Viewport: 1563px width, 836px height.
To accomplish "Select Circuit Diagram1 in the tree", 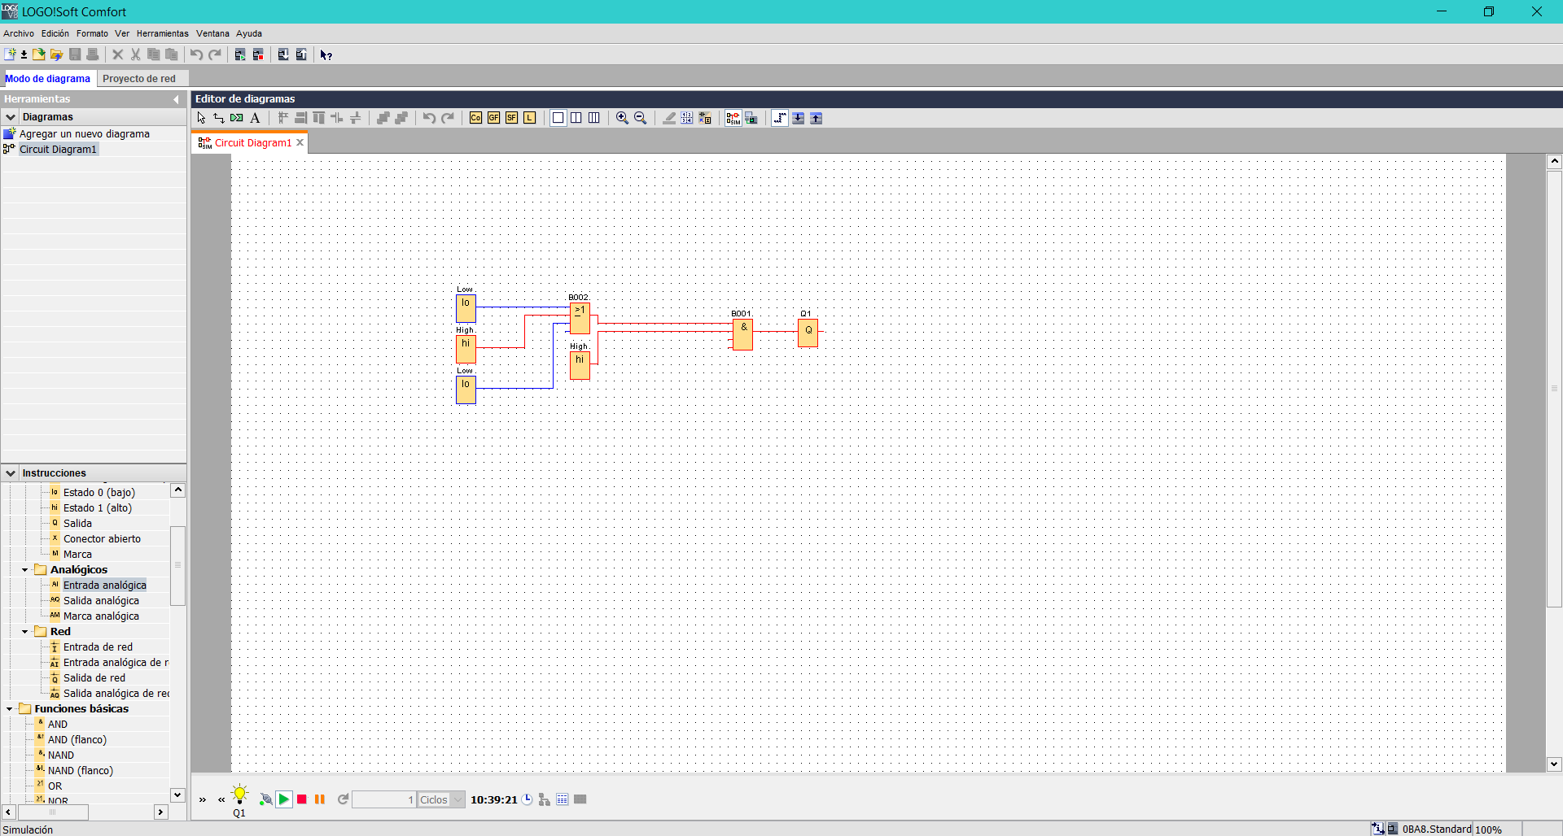I will [x=58, y=150].
